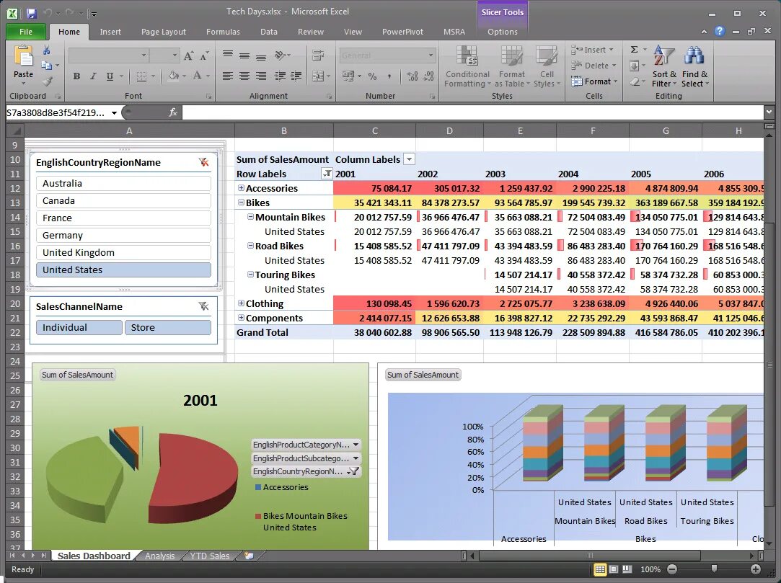Image resolution: width=781 pixels, height=583 pixels.
Task: Click the EnglishProductCategoryN... chart field button
Action: (306, 445)
